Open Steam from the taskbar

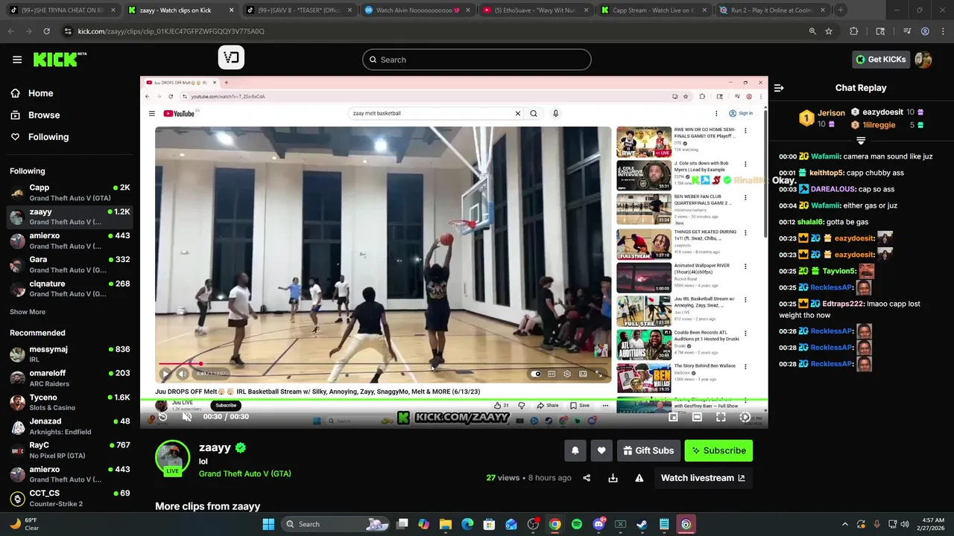pos(642,524)
